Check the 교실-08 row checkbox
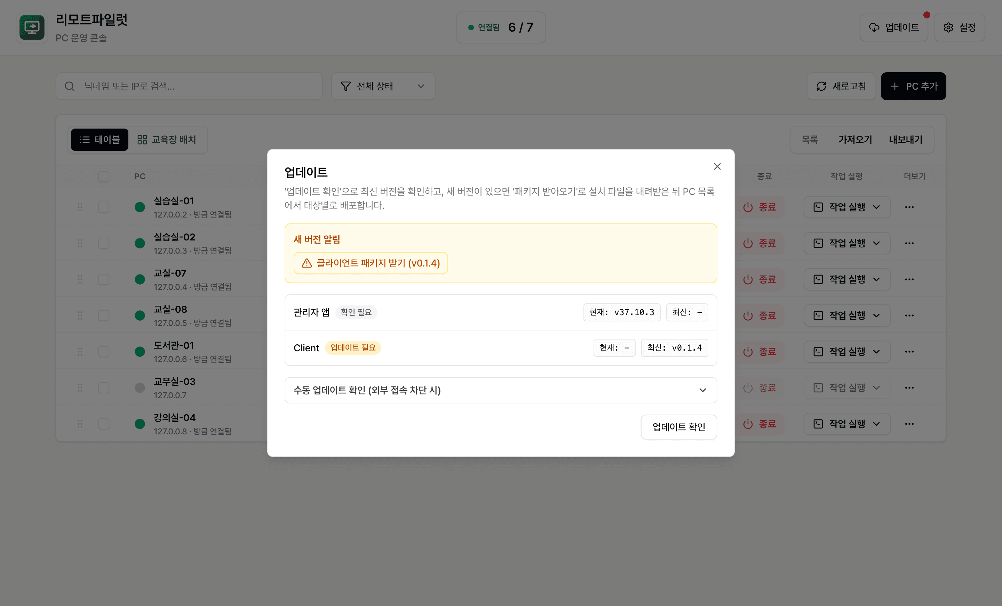 [x=104, y=316]
